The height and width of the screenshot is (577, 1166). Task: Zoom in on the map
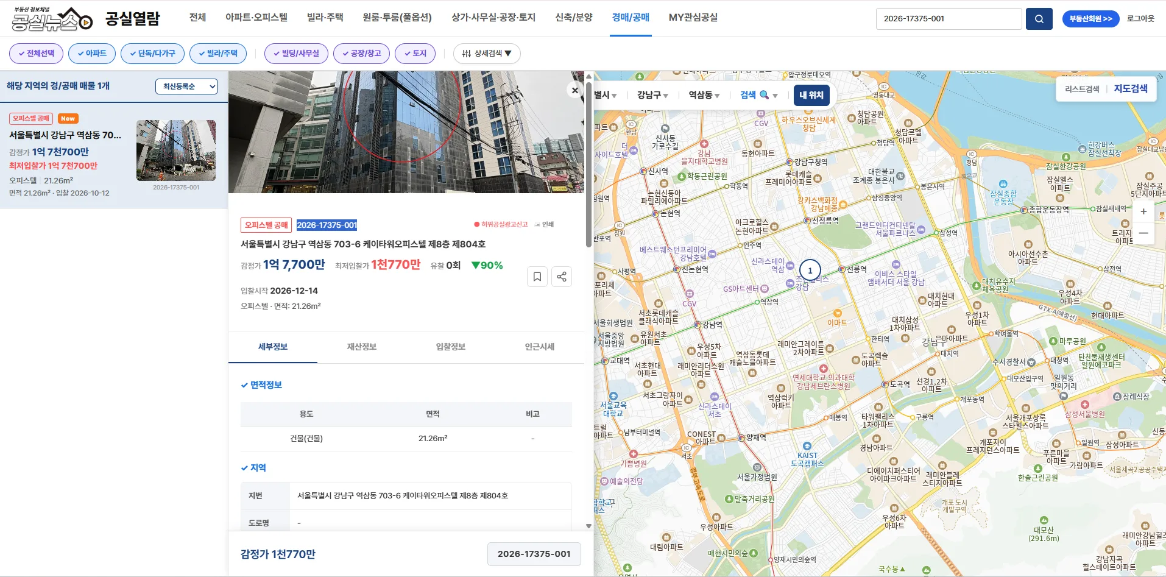coord(1143,211)
